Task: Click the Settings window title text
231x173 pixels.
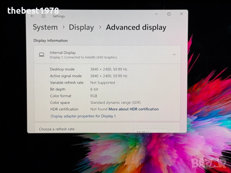Action: pos(59,16)
